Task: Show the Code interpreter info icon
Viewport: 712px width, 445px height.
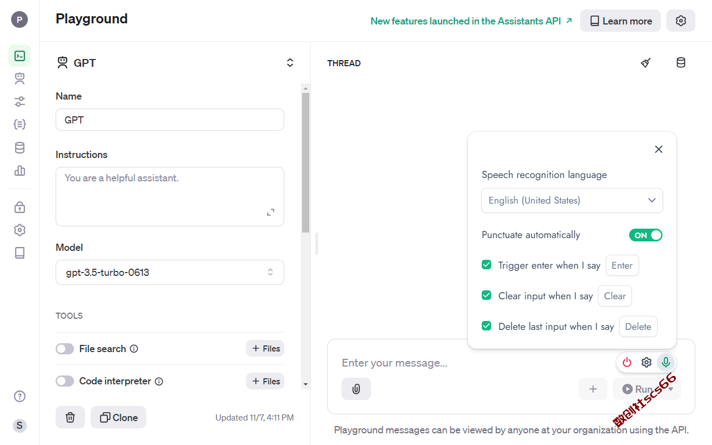Action: coord(159,382)
